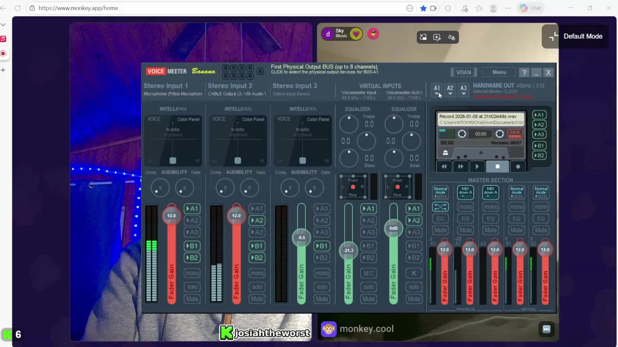This screenshot has width=618, height=347.
Task: Click the Stereo Input 3 fader knob
Action: click(301, 237)
